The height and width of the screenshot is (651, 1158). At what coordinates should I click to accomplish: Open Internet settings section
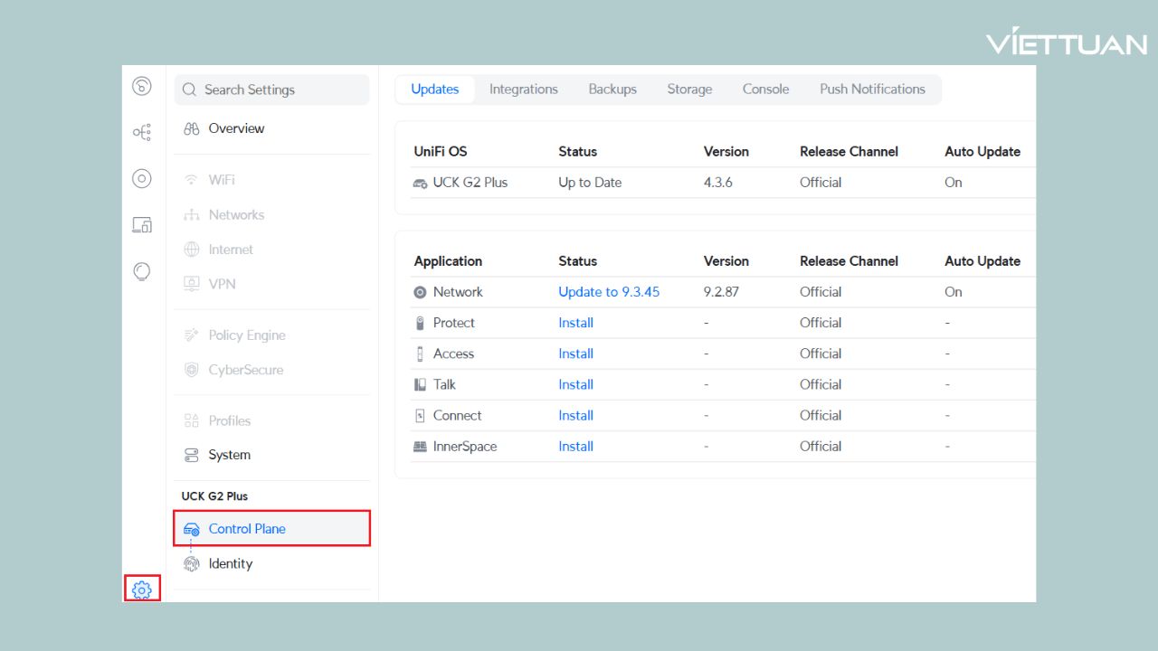click(272, 250)
